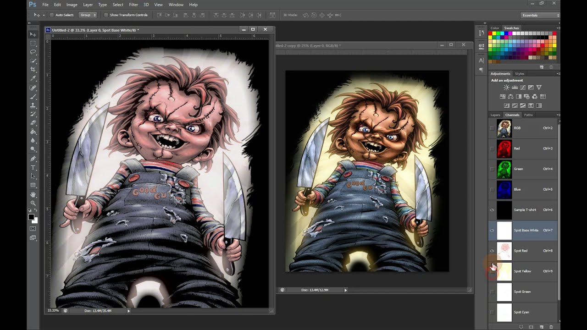The height and width of the screenshot is (330, 587).
Task: Select the Brush tool
Action: tap(33, 96)
